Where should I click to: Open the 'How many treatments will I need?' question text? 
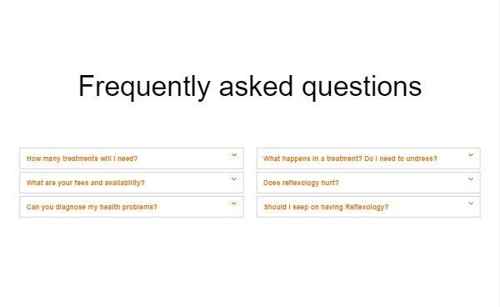point(82,159)
